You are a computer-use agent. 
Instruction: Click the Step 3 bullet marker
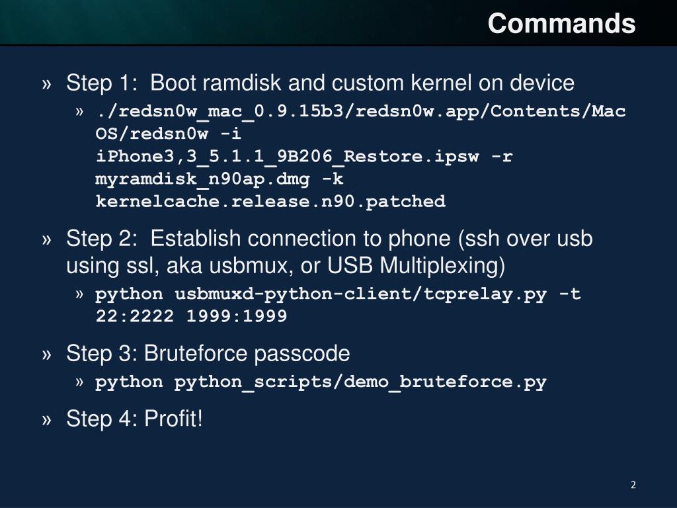(x=47, y=355)
